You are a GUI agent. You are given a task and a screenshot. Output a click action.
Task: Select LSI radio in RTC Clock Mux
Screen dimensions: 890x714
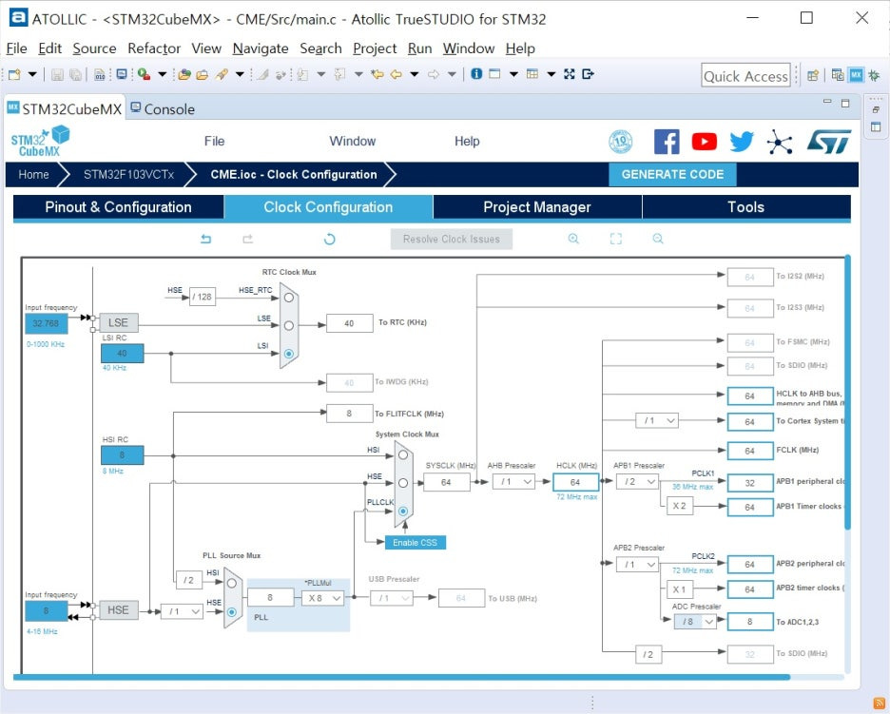pos(289,354)
